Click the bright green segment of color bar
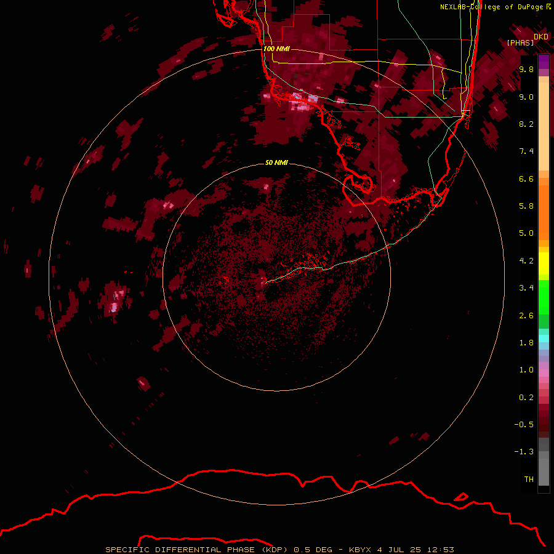This screenshot has height=554, width=554. 544,297
